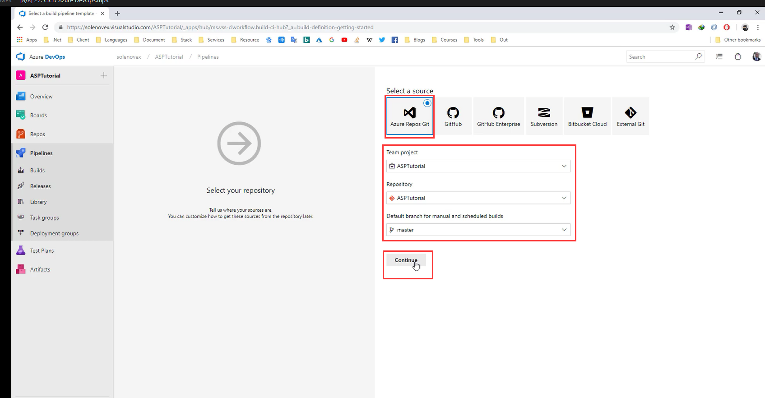Open the Repository dropdown
Image resolution: width=765 pixels, height=398 pixels.
[x=478, y=198]
